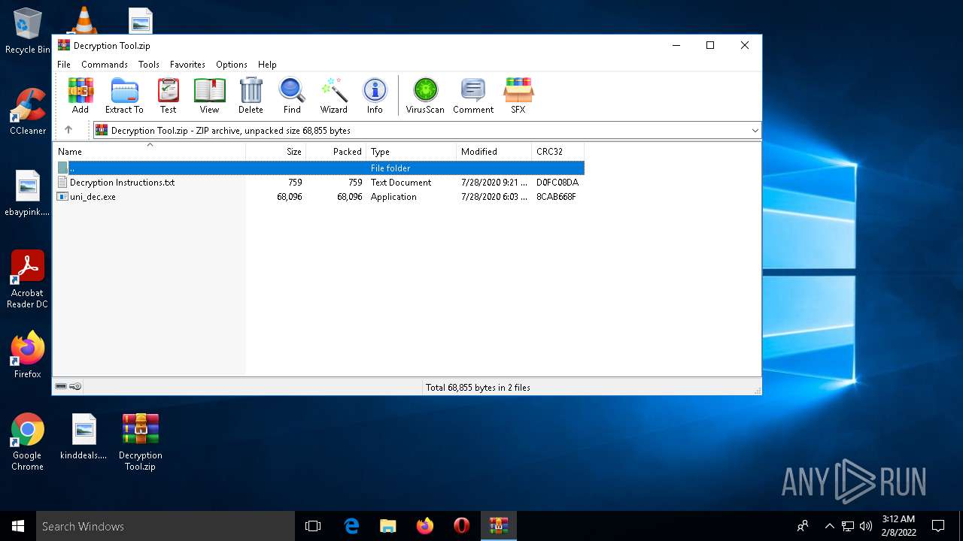
Task: Open CCleaner desktop shortcut
Action: click(28, 112)
